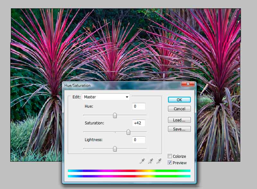The image size is (257, 189).
Task: Click the Lightness value field
Action: coord(139,140)
